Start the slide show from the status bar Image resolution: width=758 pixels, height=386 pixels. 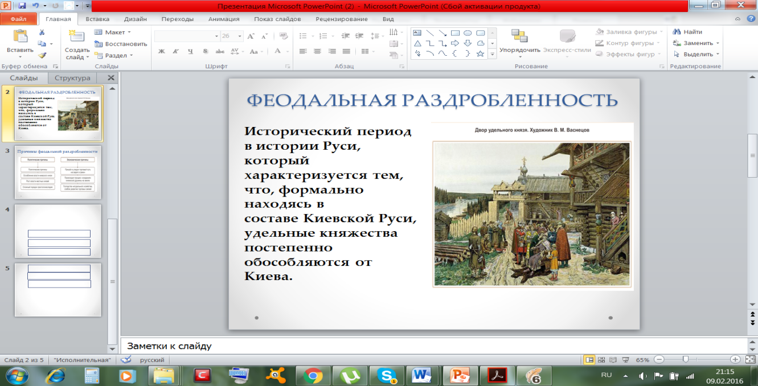pyautogui.click(x=626, y=360)
